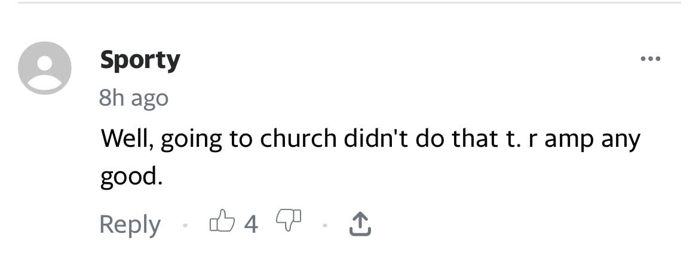
Task: Expand comment actions via ellipsis
Action: coord(651,59)
